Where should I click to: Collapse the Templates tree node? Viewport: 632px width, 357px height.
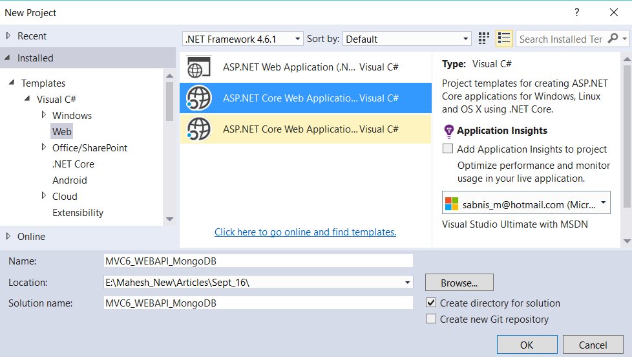tap(12, 82)
